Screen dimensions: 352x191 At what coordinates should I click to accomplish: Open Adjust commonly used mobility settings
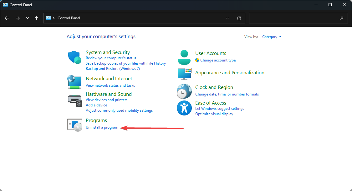119,110
